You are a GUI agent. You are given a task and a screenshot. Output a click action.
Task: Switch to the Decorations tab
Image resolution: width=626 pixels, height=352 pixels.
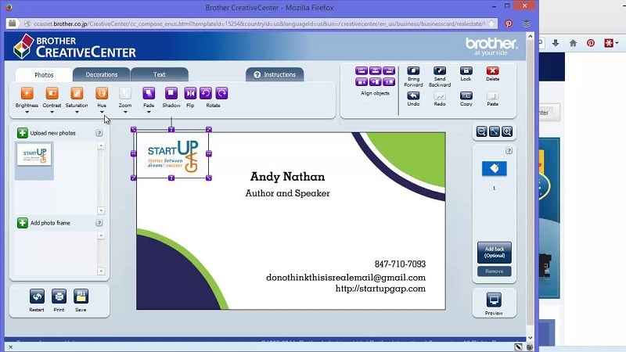102,74
